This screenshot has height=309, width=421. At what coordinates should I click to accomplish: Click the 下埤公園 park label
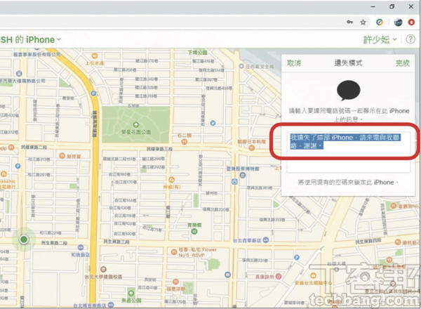(x=197, y=53)
